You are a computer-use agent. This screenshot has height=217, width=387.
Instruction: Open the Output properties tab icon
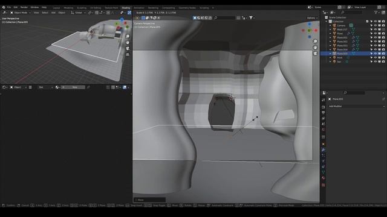324,113
